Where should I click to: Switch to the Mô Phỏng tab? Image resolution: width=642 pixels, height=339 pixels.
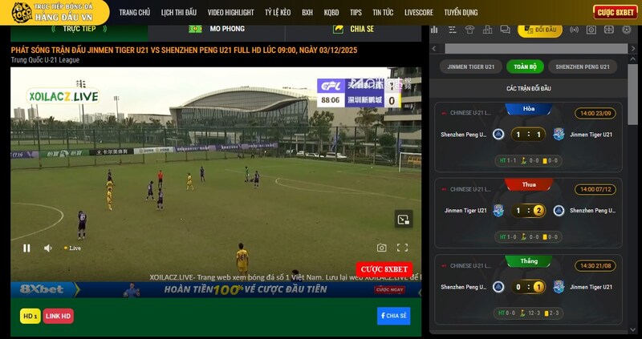[x=217, y=29]
